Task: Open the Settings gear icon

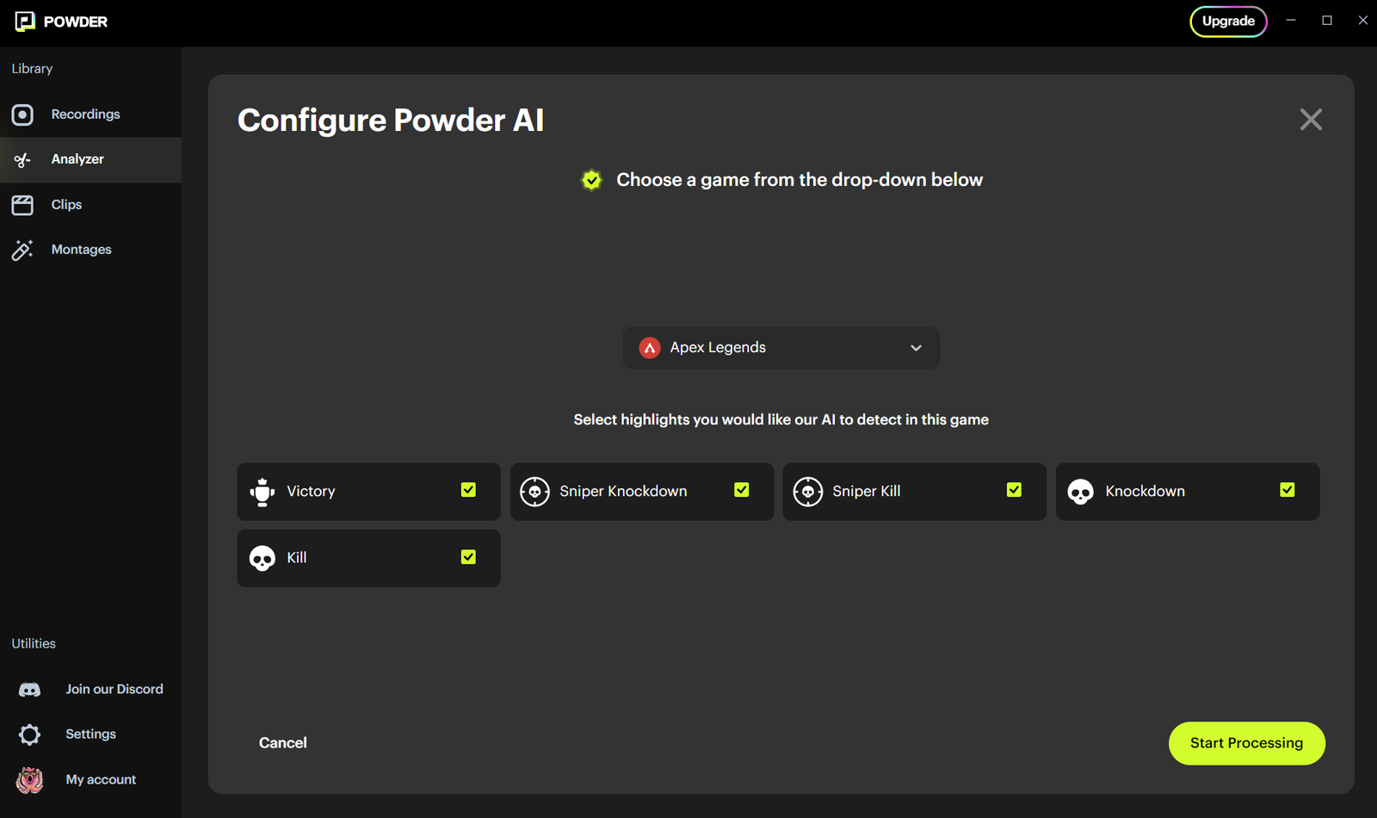Action: tap(29, 734)
